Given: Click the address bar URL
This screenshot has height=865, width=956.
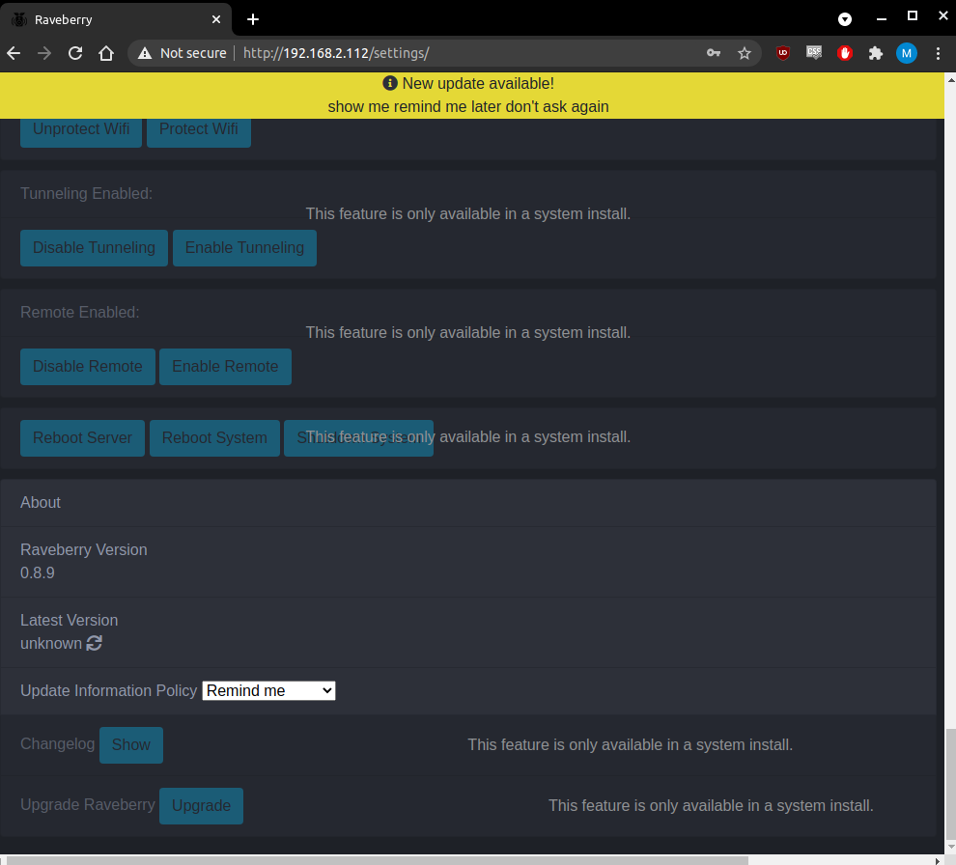Looking at the screenshot, I should tap(337, 54).
